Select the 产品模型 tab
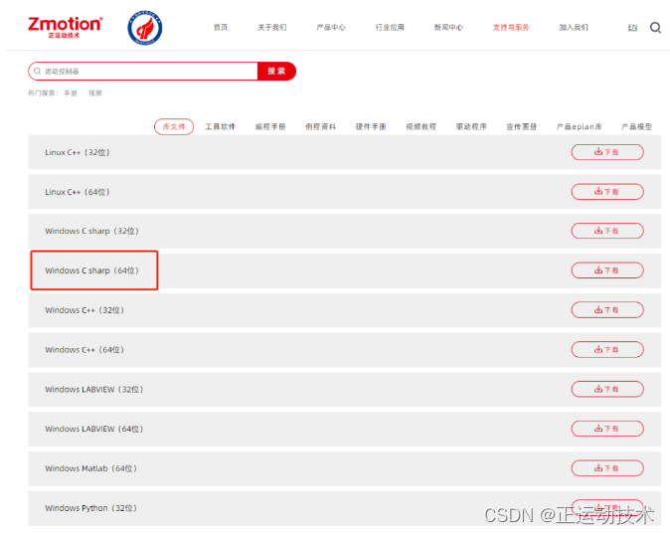Viewport: 670px width, 534px height. (636, 126)
